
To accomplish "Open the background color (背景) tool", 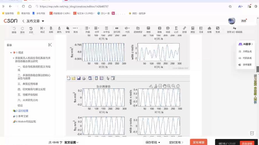I will coord(68,30).
